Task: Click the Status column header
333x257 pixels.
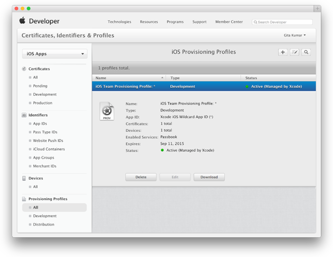Action: coord(278,78)
